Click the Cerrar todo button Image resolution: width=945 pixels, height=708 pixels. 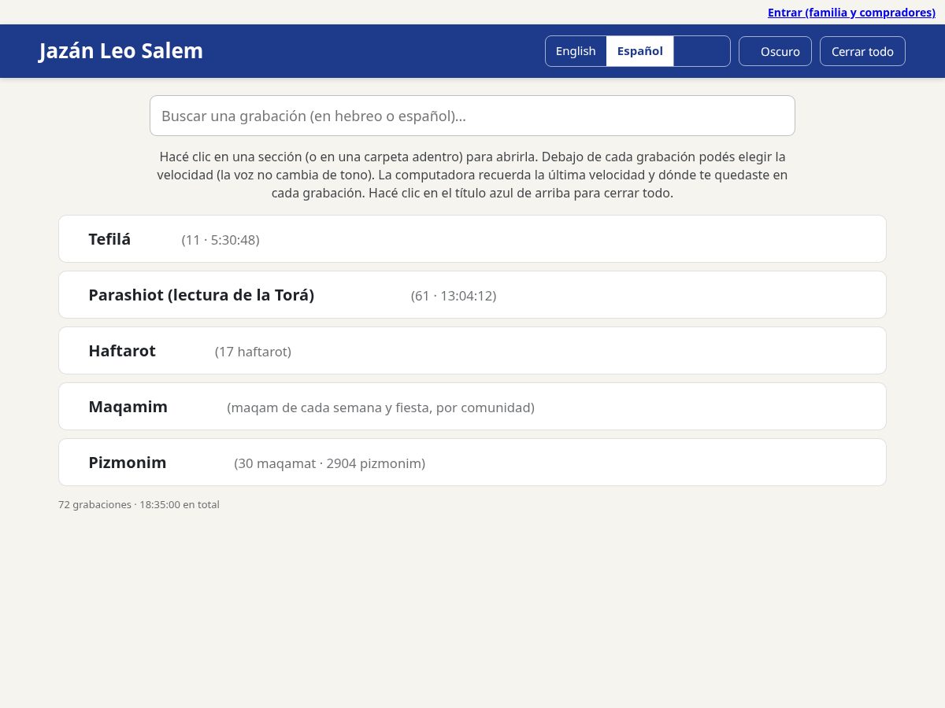pos(862,51)
